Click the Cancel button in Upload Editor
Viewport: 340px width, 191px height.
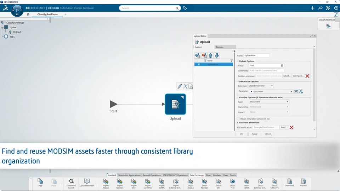pos(268,134)
